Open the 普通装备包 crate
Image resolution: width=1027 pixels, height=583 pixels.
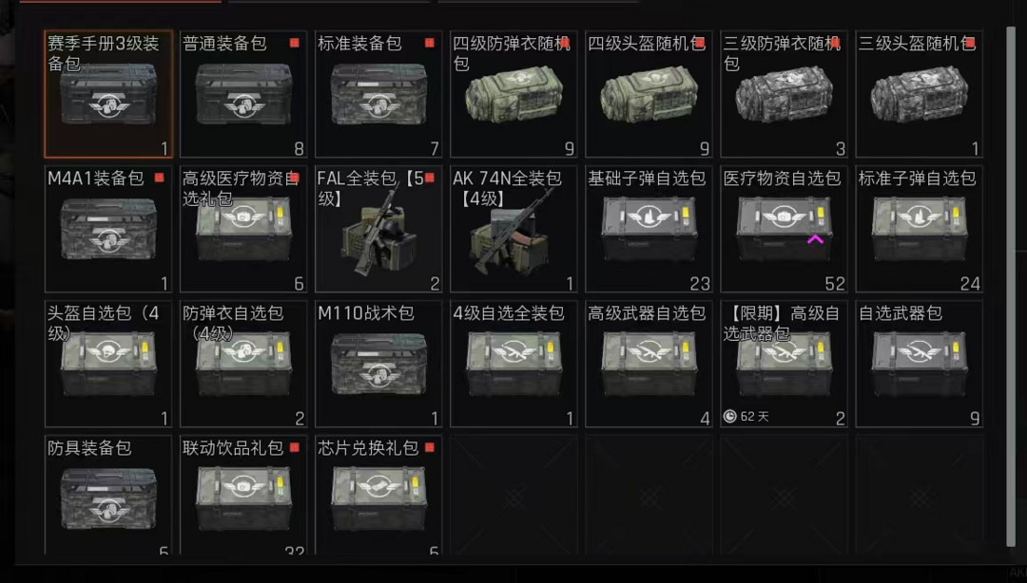click(243, 94)
